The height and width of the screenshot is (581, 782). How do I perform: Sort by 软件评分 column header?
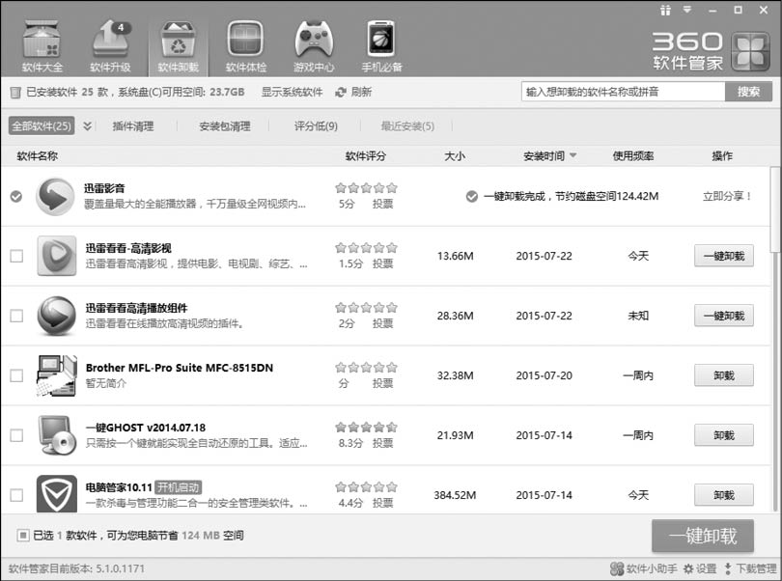366,156
